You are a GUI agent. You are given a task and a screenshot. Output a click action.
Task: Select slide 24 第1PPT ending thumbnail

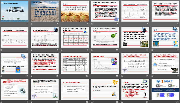point(166,89)
